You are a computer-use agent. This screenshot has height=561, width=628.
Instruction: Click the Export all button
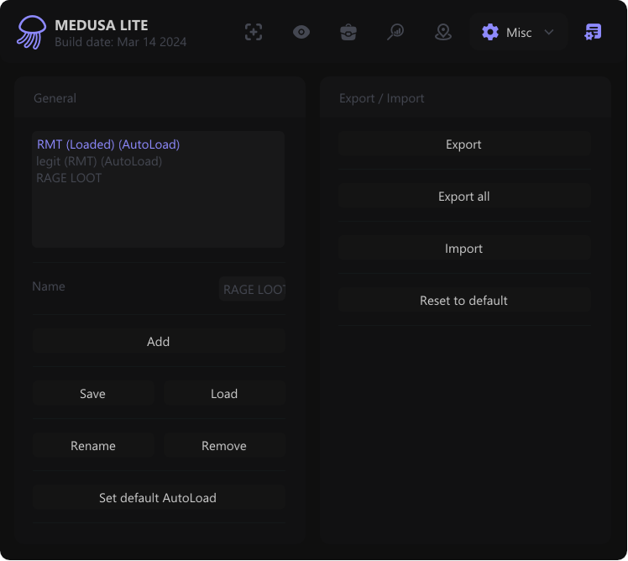(x=464, y=197)
